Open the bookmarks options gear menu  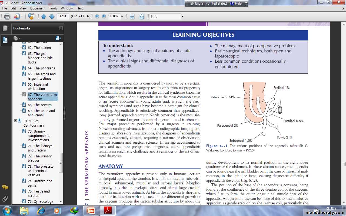[x=16, y=38]
